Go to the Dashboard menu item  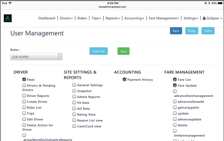pos(47,18)
